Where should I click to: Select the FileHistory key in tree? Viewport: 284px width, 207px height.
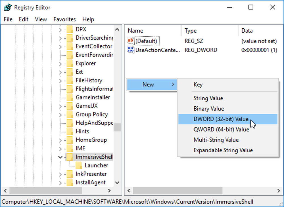click(89, 80)
